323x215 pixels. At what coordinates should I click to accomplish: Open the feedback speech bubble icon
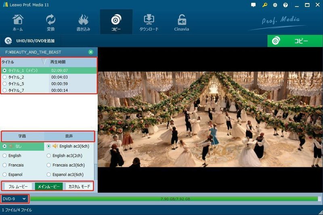[254, 5]
